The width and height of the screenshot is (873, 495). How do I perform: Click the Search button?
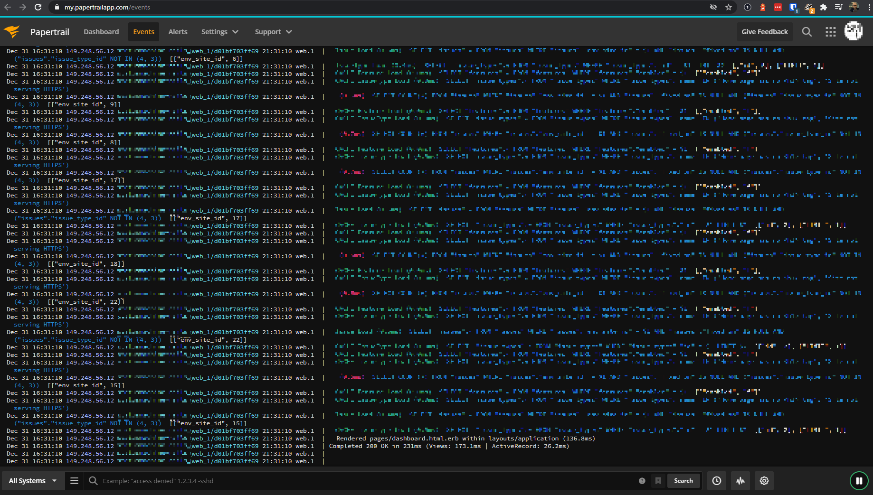coord(683,481)
